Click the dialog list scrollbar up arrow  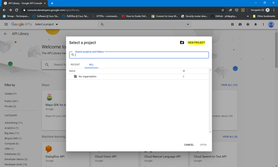[210, 70]
